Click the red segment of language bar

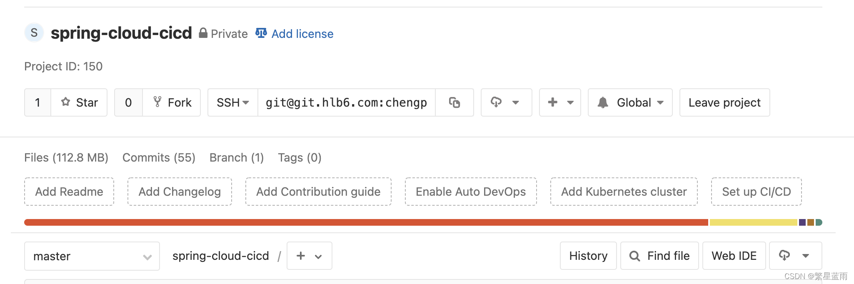pos(366,222)
